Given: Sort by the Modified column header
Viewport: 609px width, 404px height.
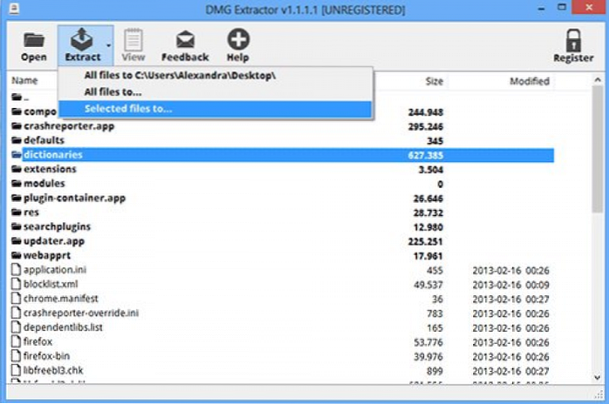Looking at the screenshot, I should click(530, 81).
